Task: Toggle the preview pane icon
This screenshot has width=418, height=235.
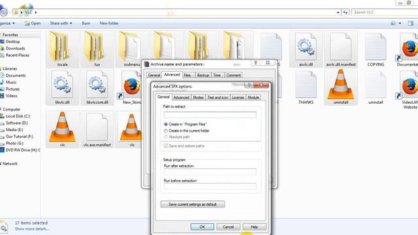Action: coord(411,23)
